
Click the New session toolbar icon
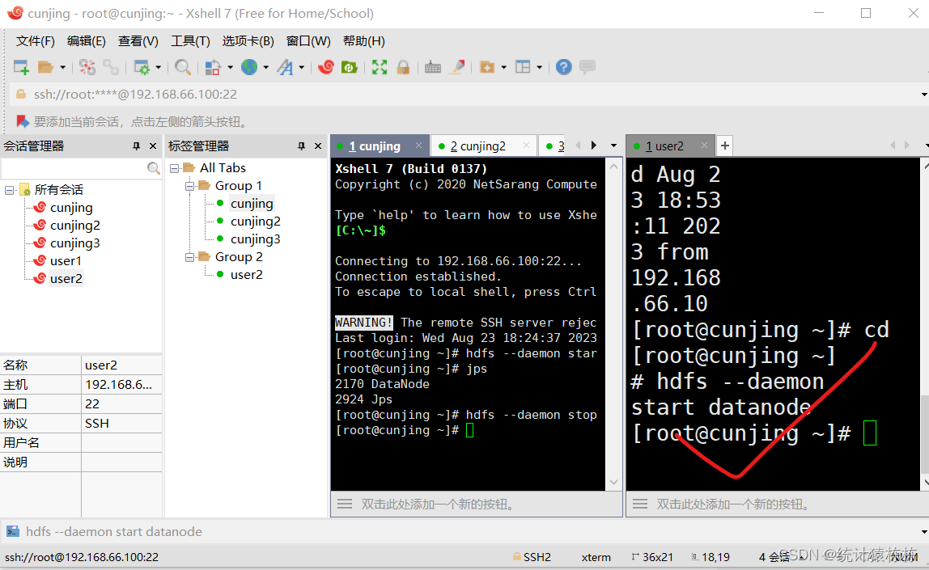(21, 67)
